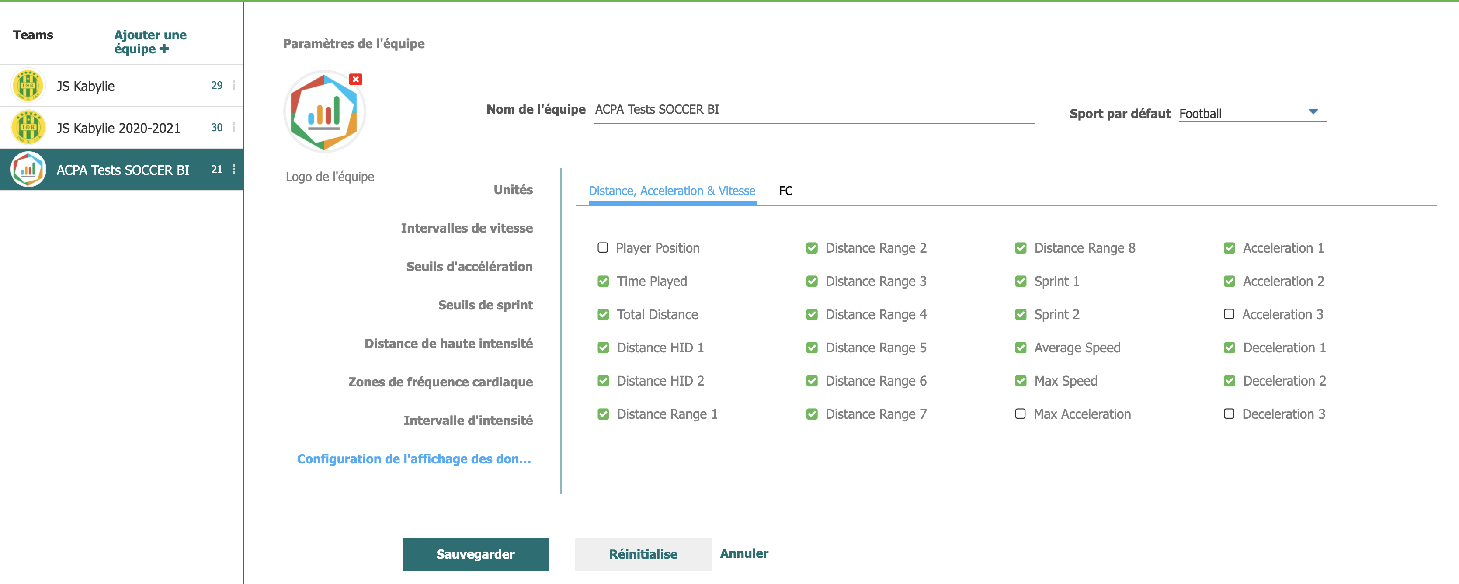Click the Annuler link
Screen dimensions: 1459x584
(x=743, y=553)
